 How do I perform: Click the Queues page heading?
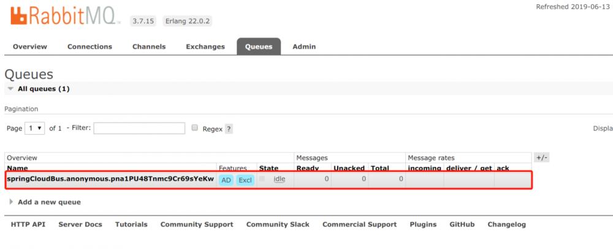click(x=29, y=74)
